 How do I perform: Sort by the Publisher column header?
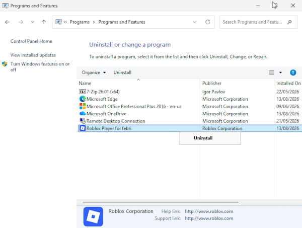point(212,84)
